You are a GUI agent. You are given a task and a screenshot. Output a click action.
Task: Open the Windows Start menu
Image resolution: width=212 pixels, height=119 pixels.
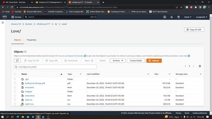pyautogui.click(x=2, y=117)
